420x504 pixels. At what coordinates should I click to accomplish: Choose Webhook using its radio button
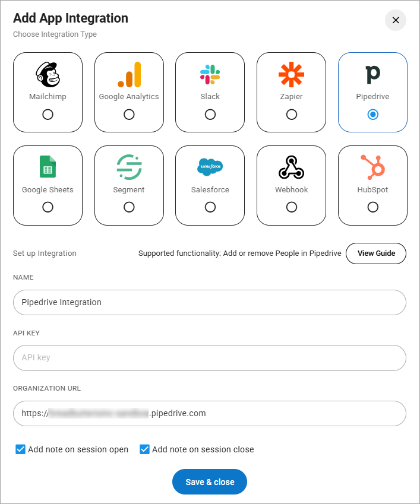click(x=291, y=207)
